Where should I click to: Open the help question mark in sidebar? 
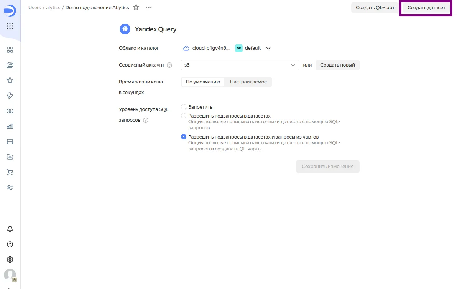(10, 244)
